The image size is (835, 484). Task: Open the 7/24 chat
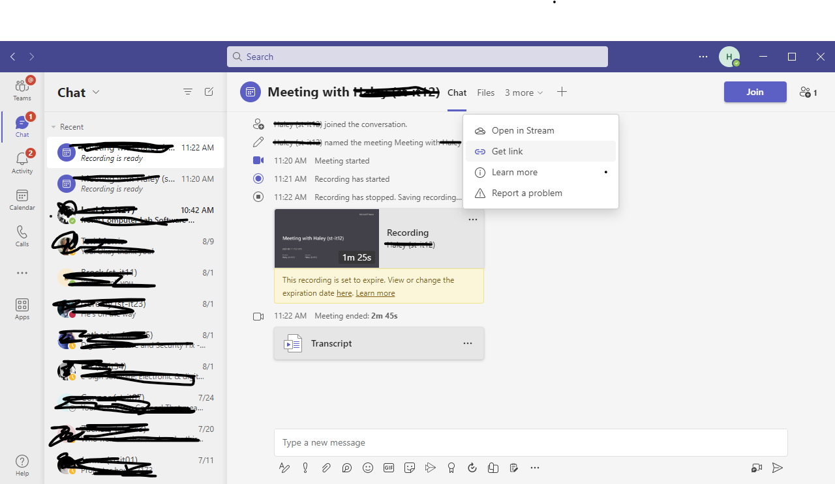pyautogui.click(x=136, y=403)
